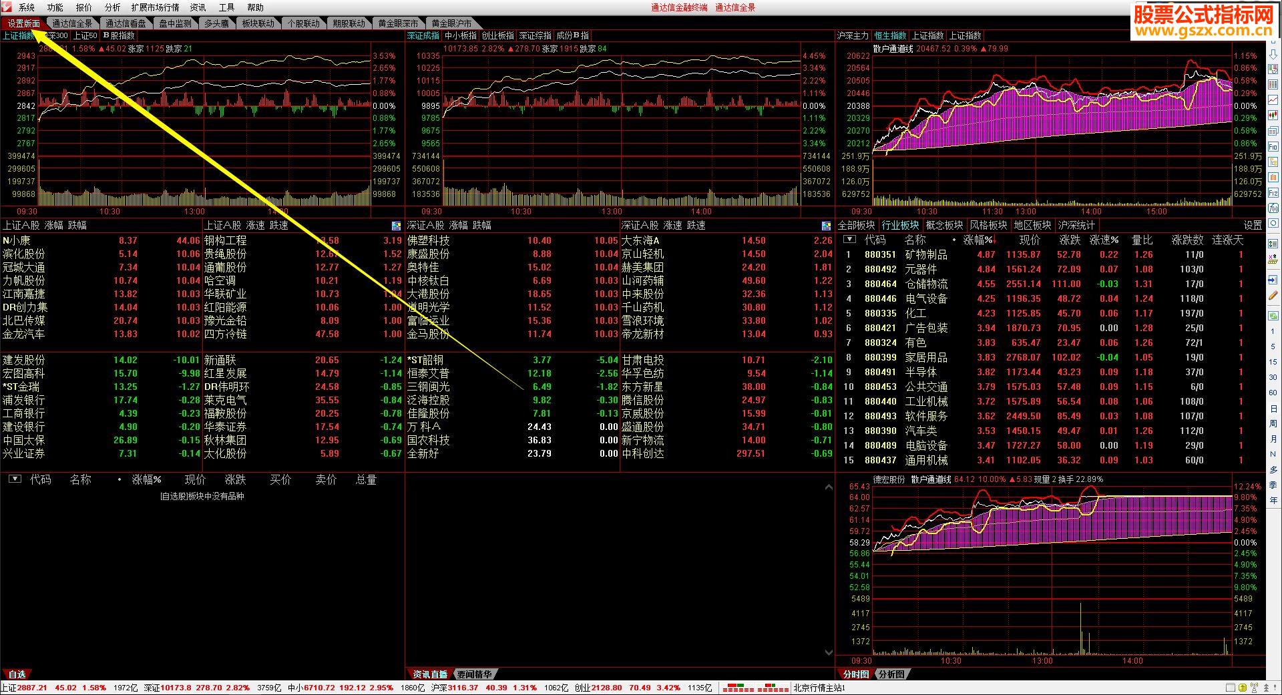This screenshot has width=1282, height=695.
Task: Select the 地区板块 sector tab
Action: coord(1032,226)
